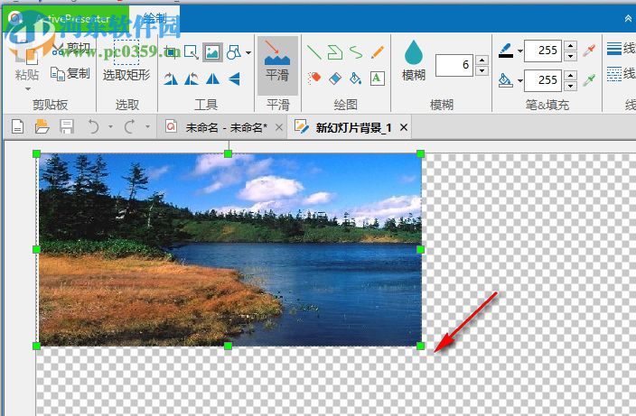
Task: Click the save disk icon
Action: pyautogui.click(x=67, y=126)
